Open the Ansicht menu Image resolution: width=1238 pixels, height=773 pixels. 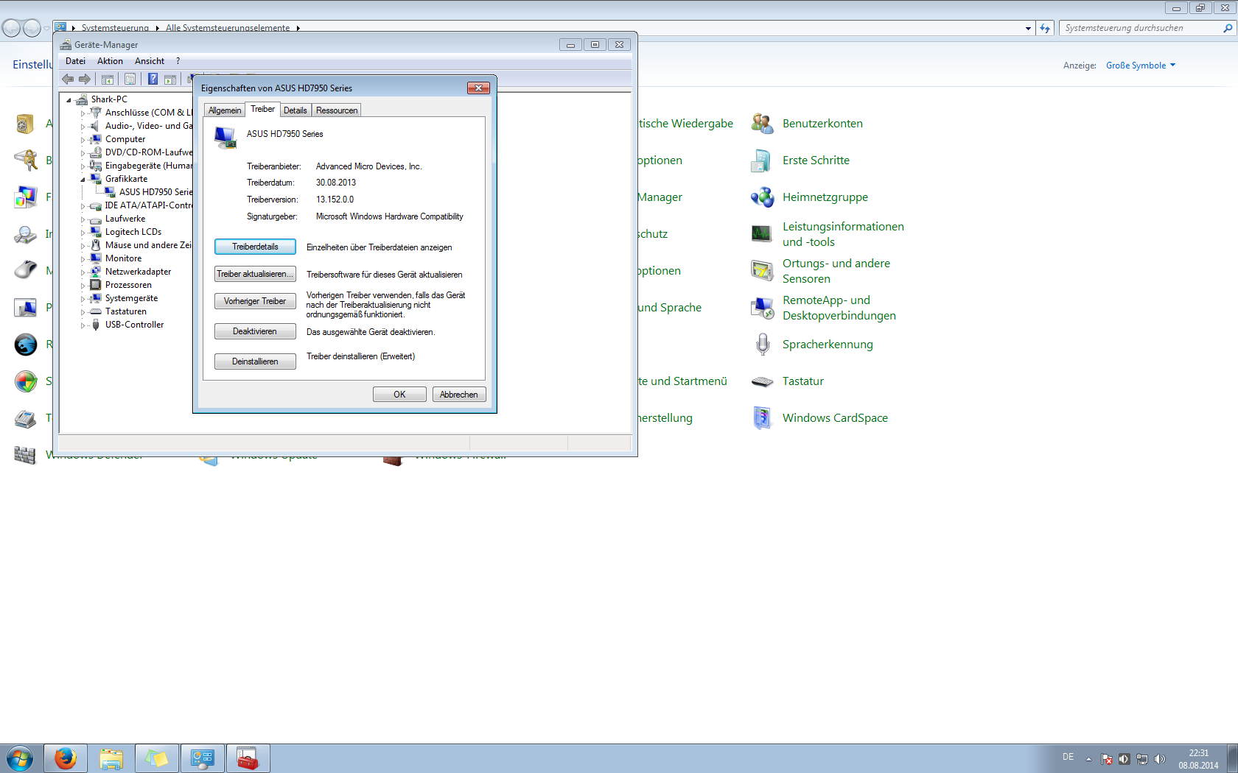tap(150, 61)
